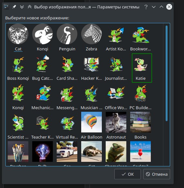Select the Bookworm Konqi avatar
This screenshot has height=188, width=184.
pyautogui.click(x=140, y=35)
